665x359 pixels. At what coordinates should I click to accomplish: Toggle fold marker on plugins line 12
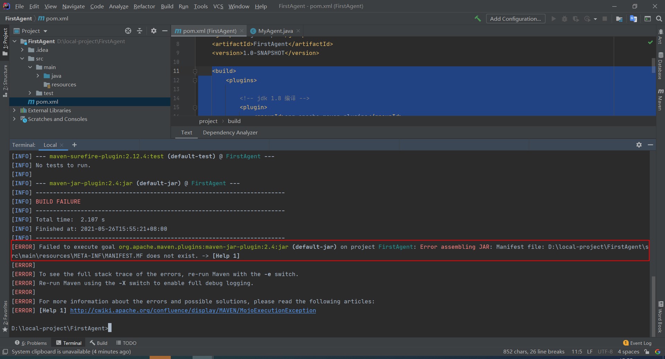point(195,81)
